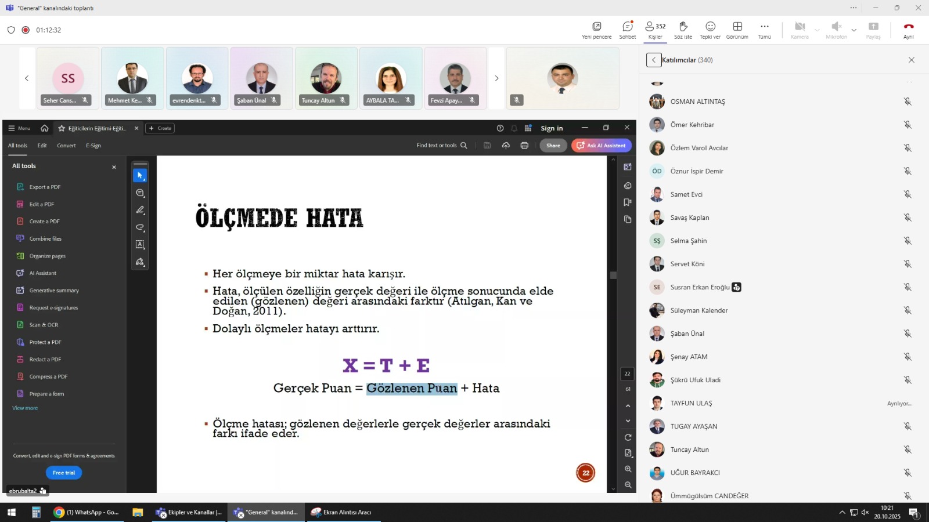The width and height of the screenshot is (929, 522).
Task: Open the bookmarks panel
Action: click(627, 202)
